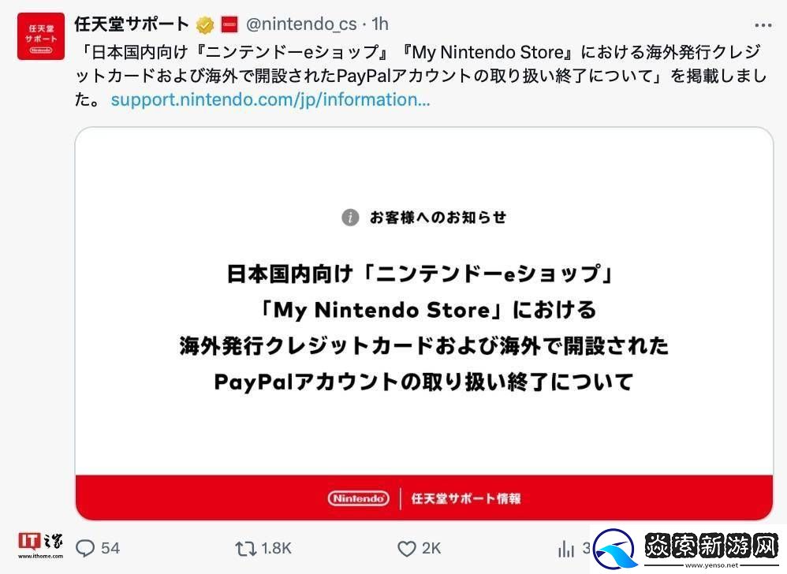This screenshot has width=787, height=574.
Task: Click the 任天堂サポート display name
Action: (x=131, y=24)
